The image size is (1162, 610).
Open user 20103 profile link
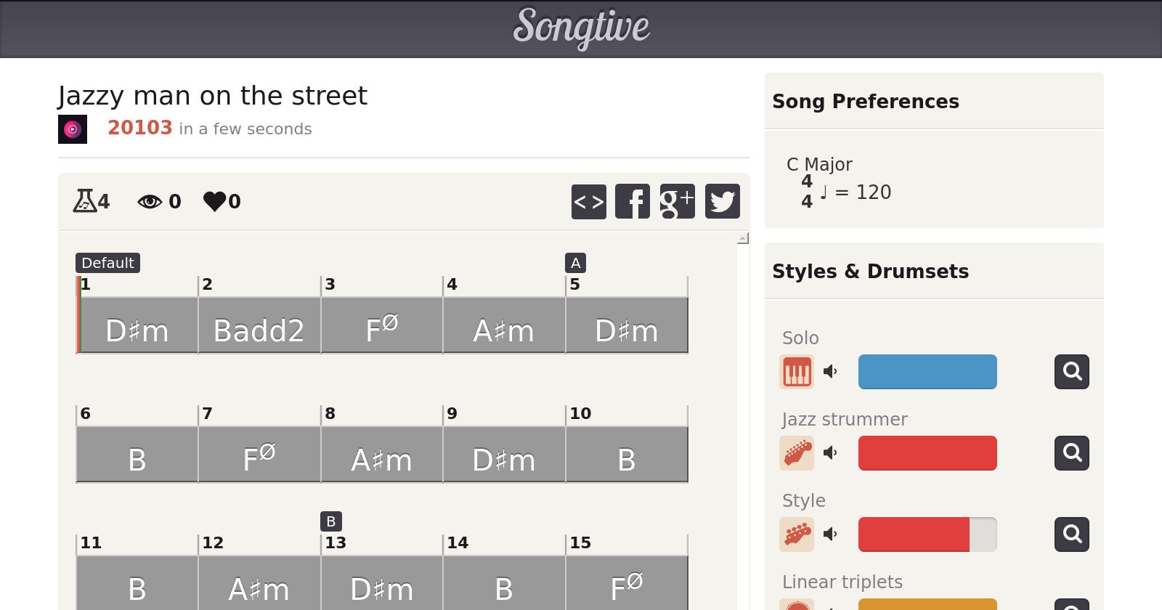(x=139, y=128)
